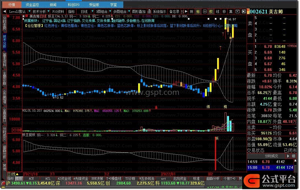This screenshot has width=300, height=190.
Task: Click the 在线教育 sector link
Action: [x=148, y=21]
